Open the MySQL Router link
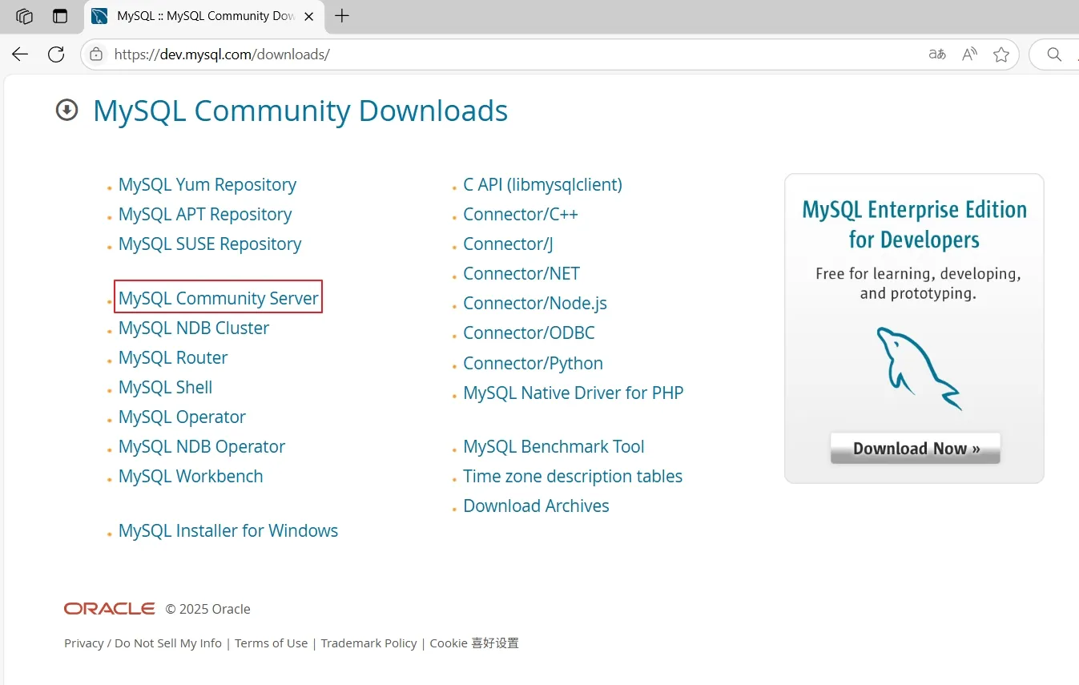Image resolution: width=1079 pixels, height=685 pixels. [173, 357]
